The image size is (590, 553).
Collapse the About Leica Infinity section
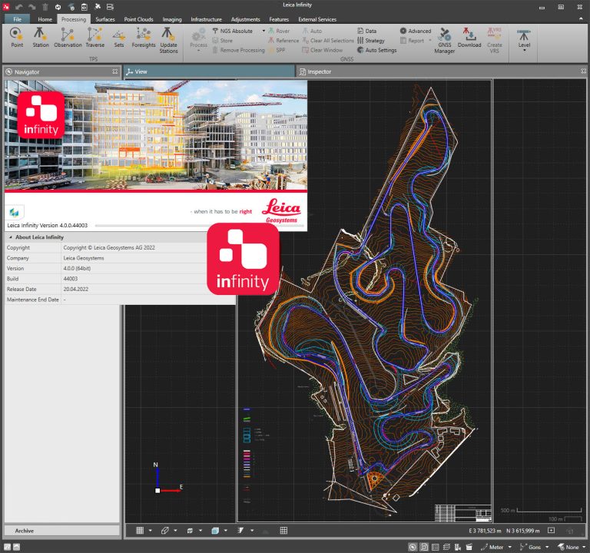[11, 237]
